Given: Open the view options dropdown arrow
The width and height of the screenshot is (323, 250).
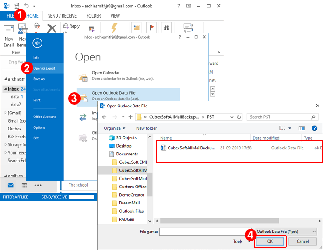Looking at the screenshot, I should tap(290, 128).
